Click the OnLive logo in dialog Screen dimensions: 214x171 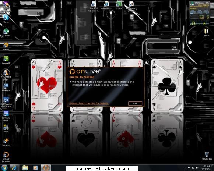pyautogui.click(x=85, y=71)
